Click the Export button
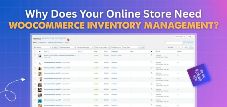 (x=63, y=39)
